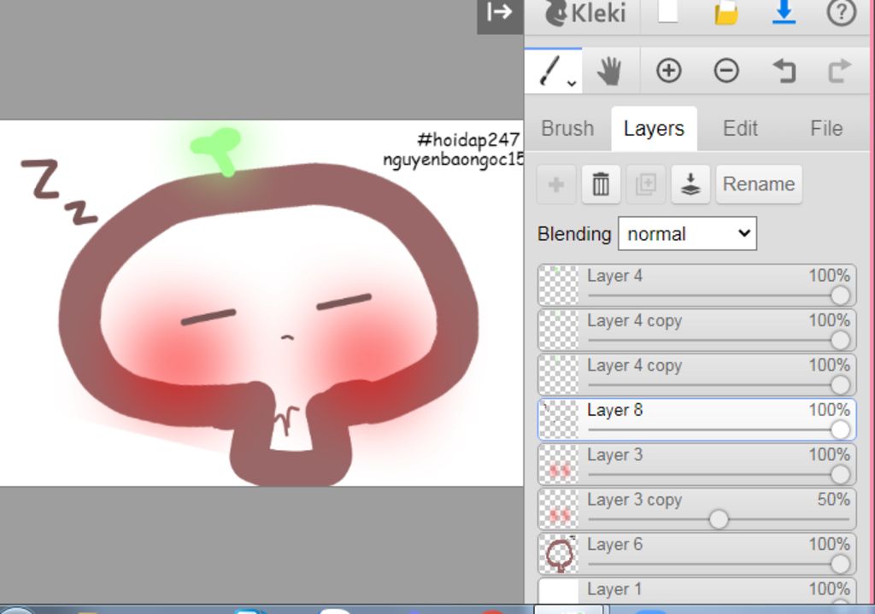Click the Kleki logo

coord(584,14)
